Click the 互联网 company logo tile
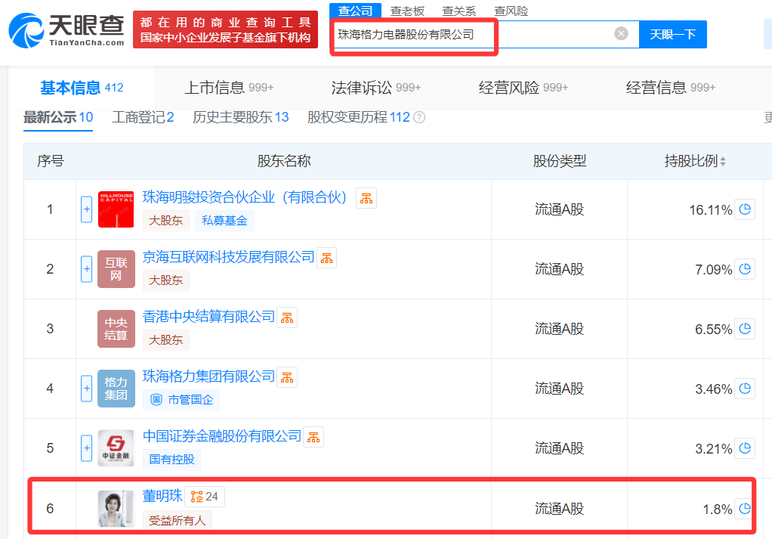This screenshot has height=539, width=772. (x=116, y=269)
